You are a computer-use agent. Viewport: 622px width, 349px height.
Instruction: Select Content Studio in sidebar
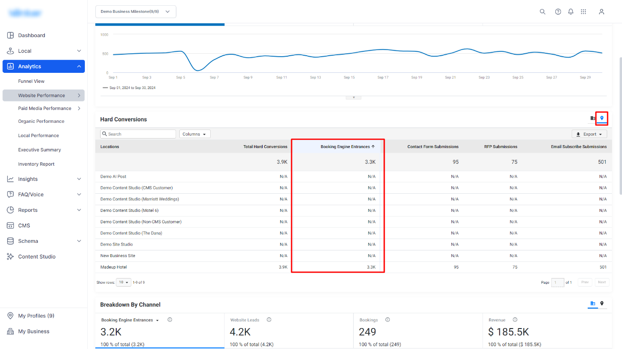(37, 257)
